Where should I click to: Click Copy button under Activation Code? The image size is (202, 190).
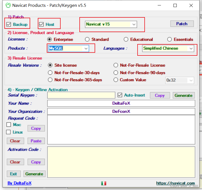pos(36,162)
